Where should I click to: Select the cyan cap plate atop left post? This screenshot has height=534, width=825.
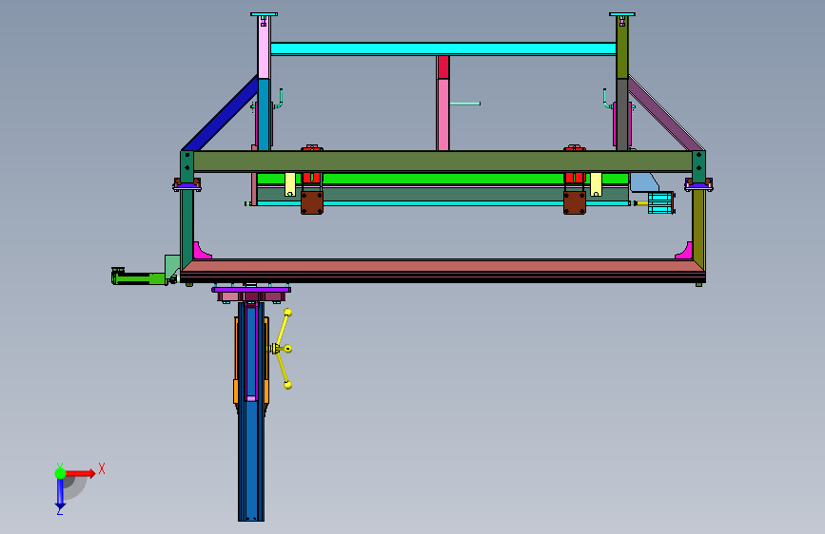[265, 14]
